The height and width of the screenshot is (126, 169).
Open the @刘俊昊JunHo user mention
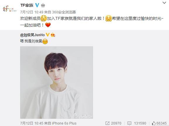[x=32, y=35]
